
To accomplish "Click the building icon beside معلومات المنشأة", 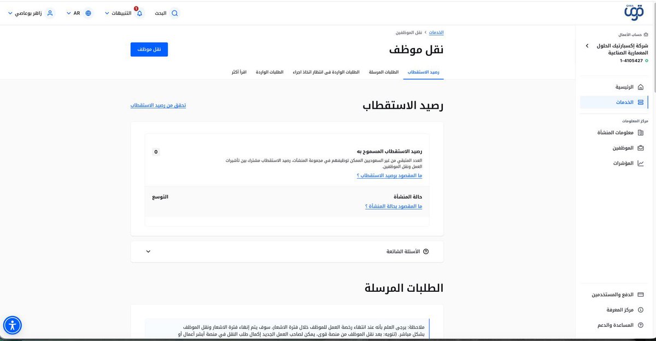I will click(641, 132).
